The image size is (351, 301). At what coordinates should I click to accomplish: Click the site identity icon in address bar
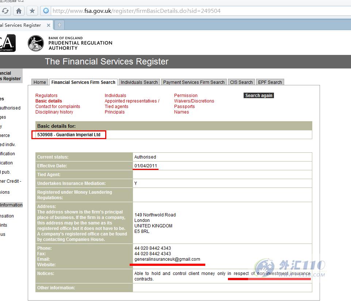point(46,11)
